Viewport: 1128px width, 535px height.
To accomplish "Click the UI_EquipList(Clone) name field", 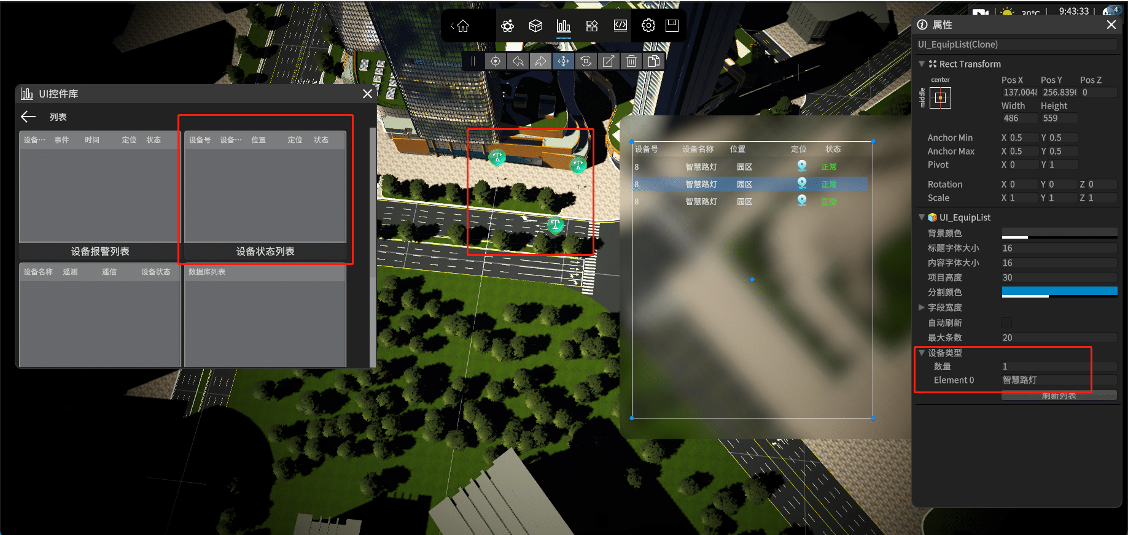I will 1017,44.
